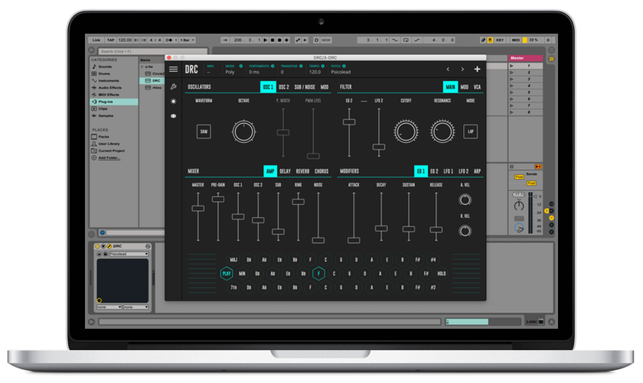Click the tempo 120.00 field
This screenshot has width=643, height=383.
tap(125, 41)
